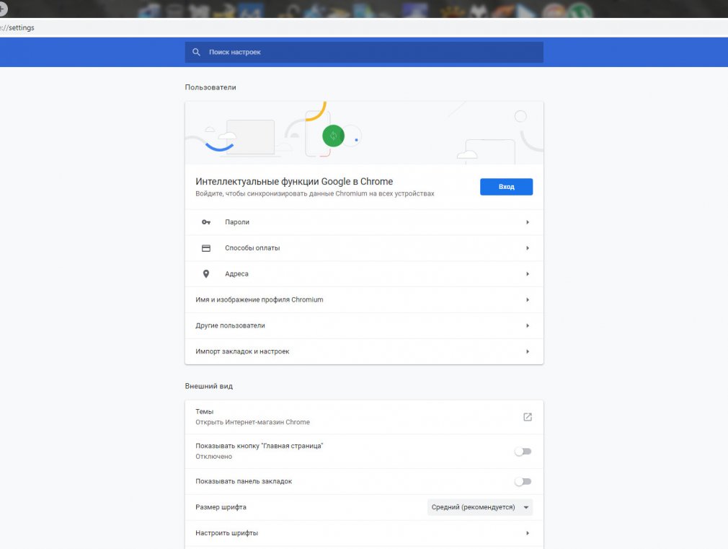
Task: Enable the Показывать панель закладок switch
Action: coord(523,482)
